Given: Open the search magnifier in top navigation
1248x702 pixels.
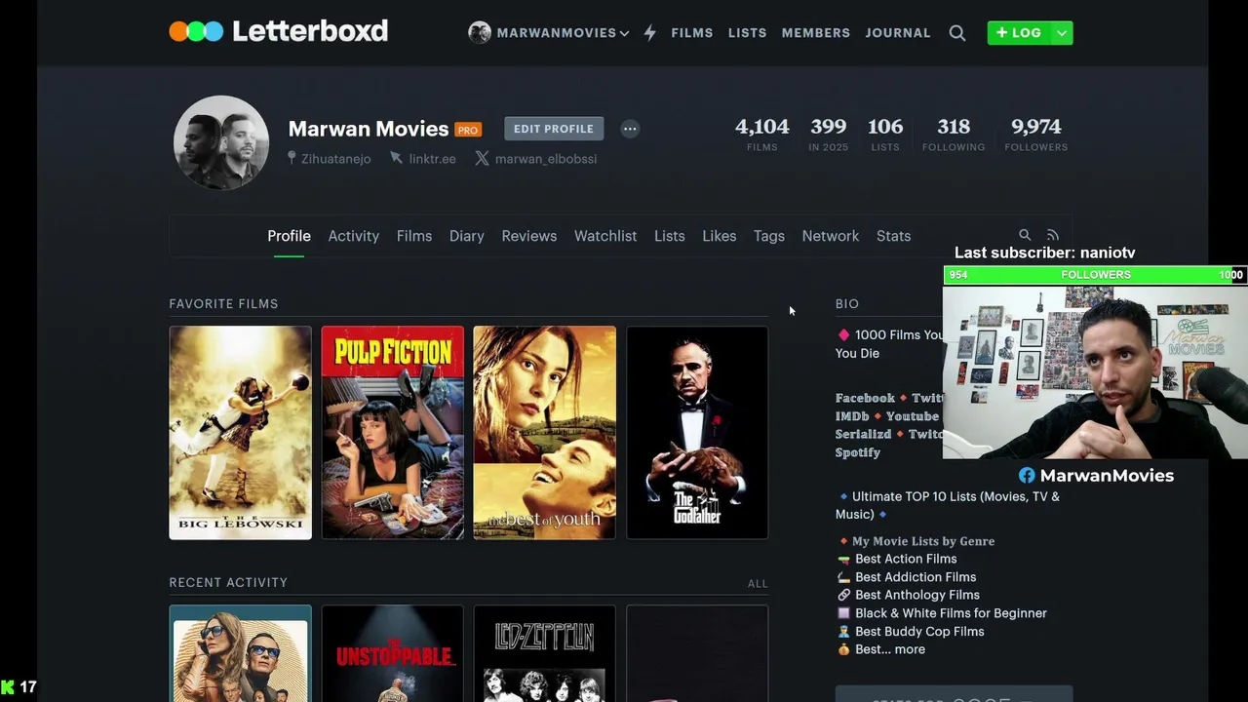Looking at the screenshot, I should [x=957, y=33].
